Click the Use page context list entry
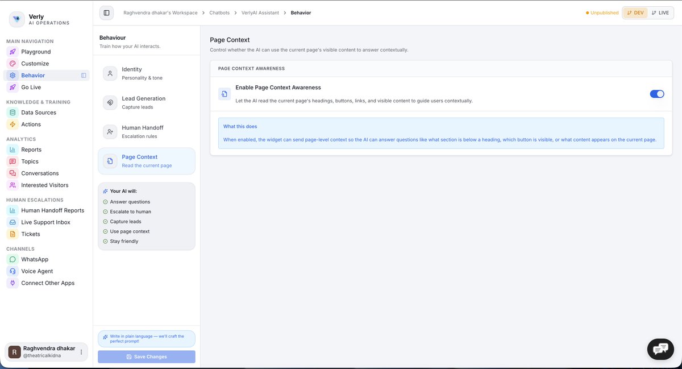This screenshot has width=682, height=369. (126, 231)
